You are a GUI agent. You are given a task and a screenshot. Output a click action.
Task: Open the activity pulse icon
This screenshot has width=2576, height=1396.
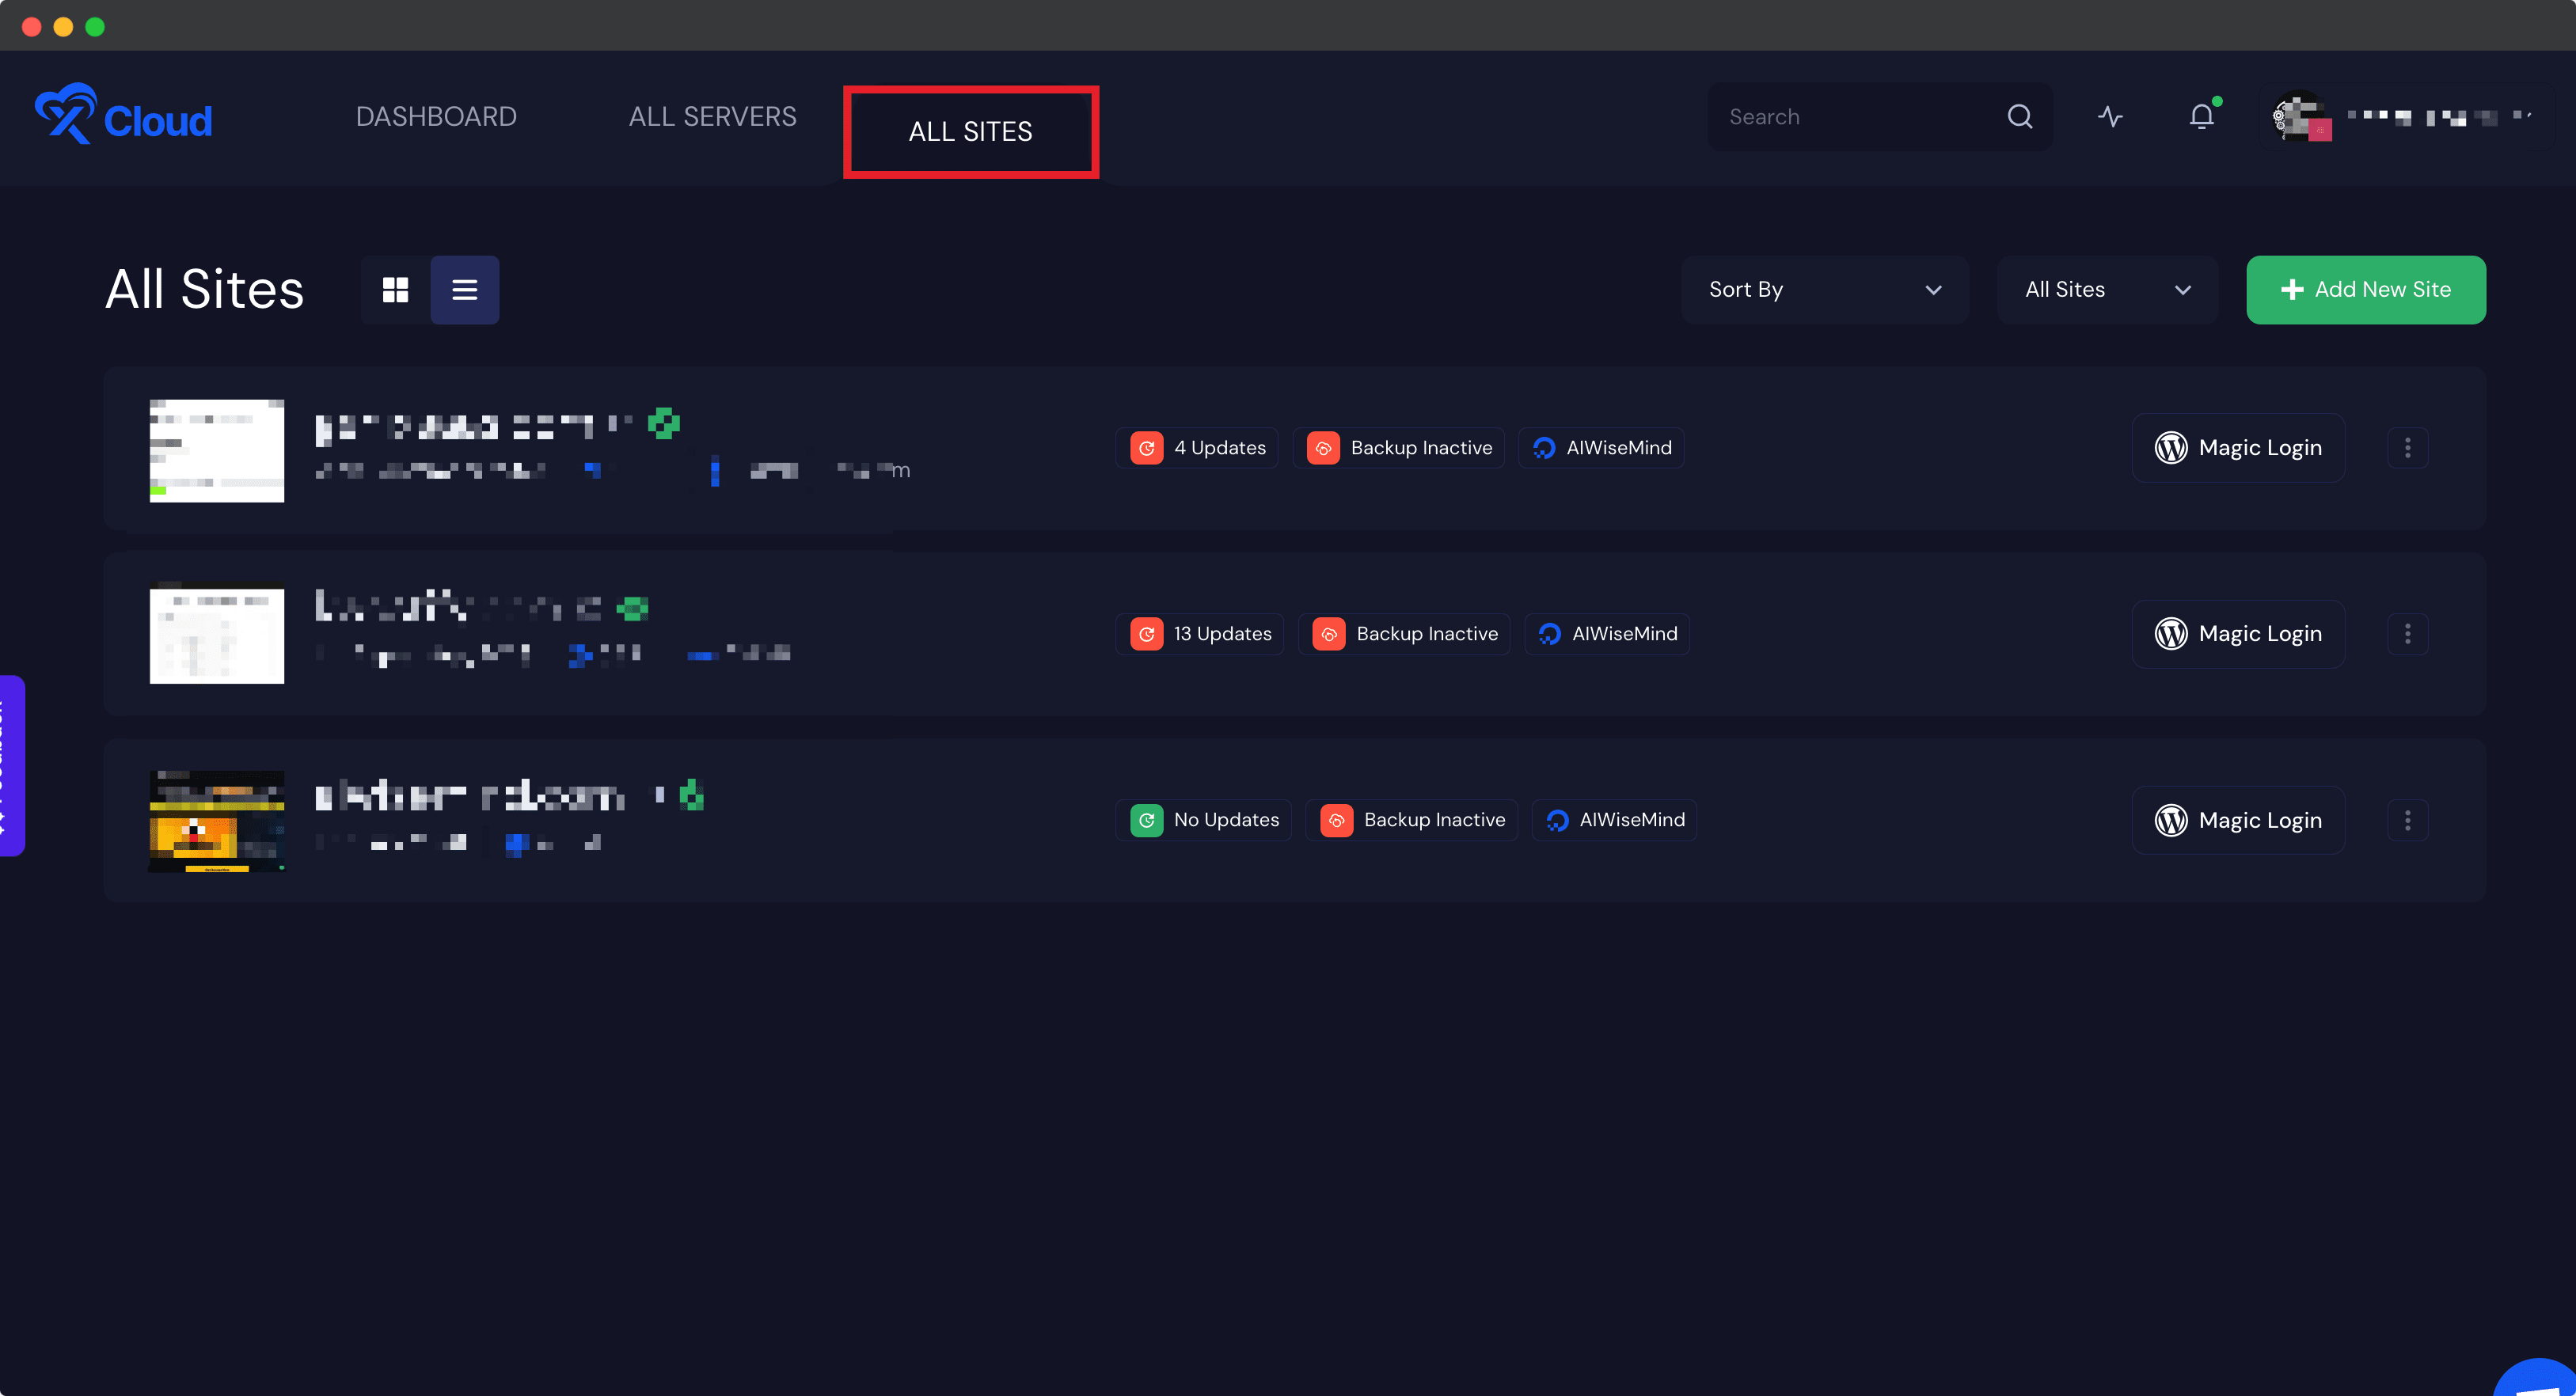point(2110,117)
